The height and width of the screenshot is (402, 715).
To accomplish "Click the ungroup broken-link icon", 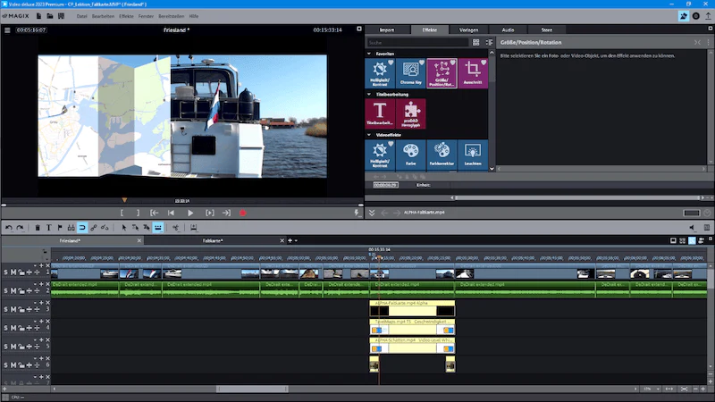I will click(105, 228).
